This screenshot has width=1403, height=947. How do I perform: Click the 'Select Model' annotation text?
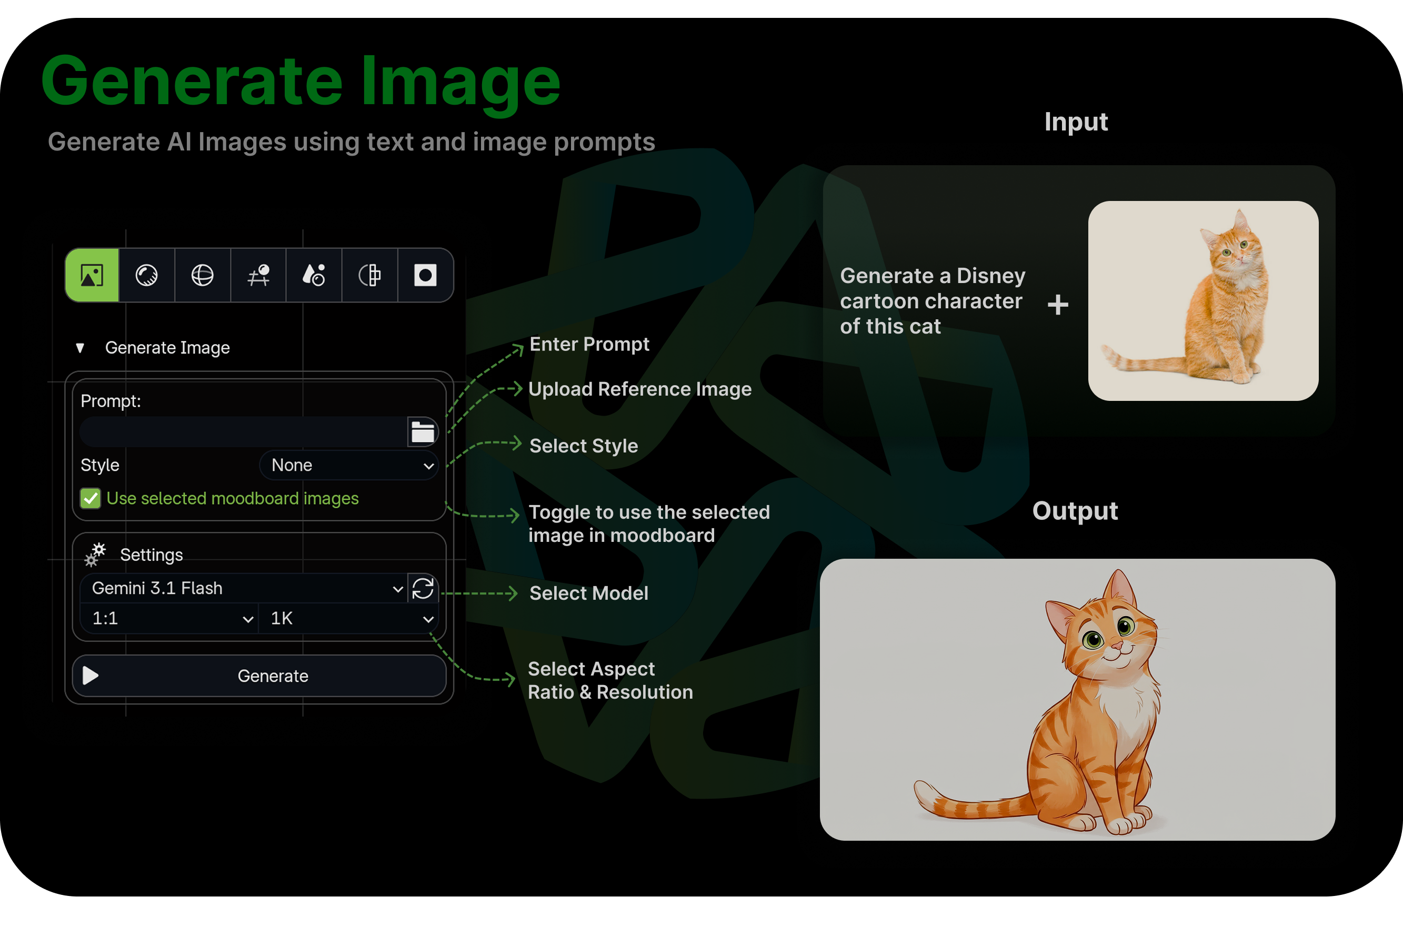[x=588, y=593]
